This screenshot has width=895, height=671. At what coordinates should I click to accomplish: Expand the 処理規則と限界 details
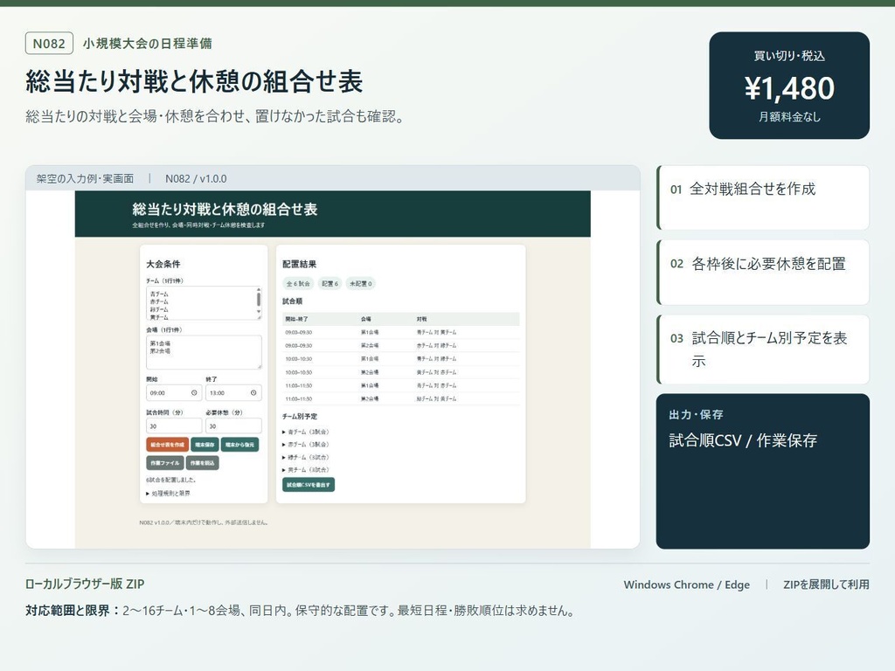click(169, 494)
